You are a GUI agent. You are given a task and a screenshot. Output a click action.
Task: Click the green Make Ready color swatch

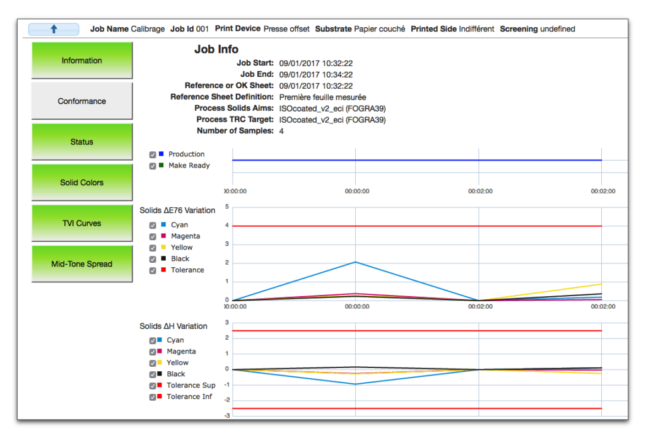pyautogui.click(x=161, y=165)
